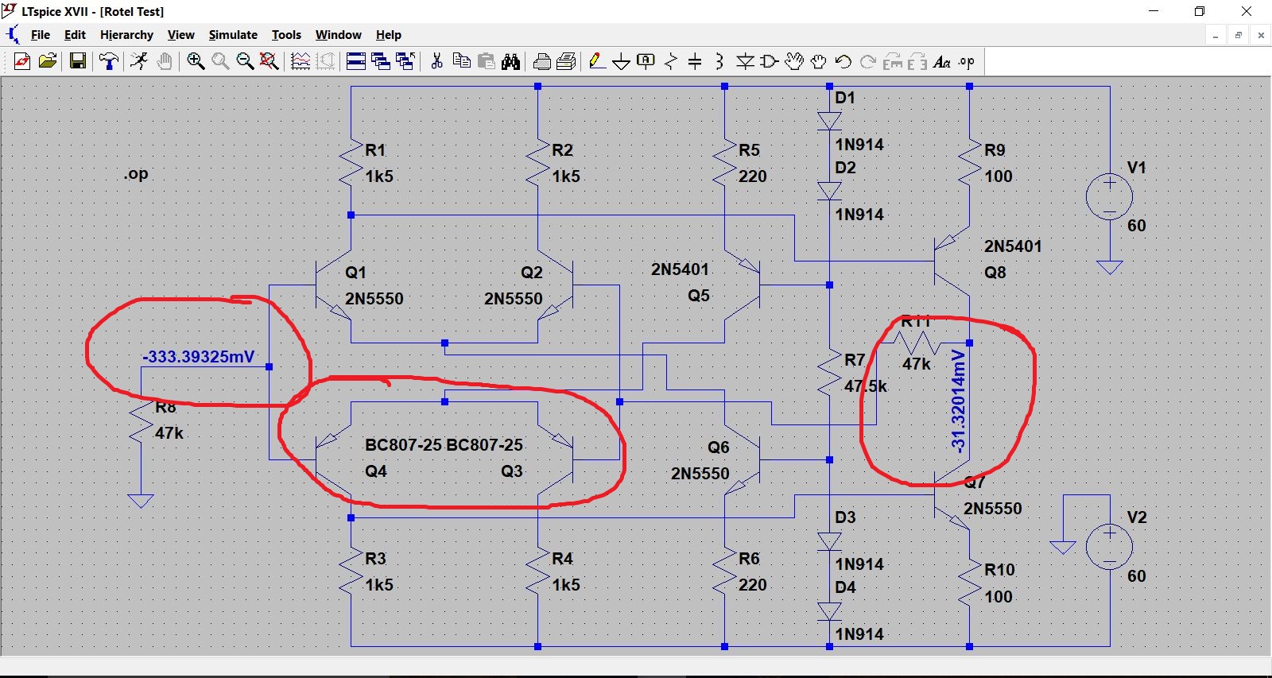Select the Zoom In magnifier icon
Image resolution: width=1272 pixels, height=678 pixels.
pyautogui.click(x=196, y=61)
